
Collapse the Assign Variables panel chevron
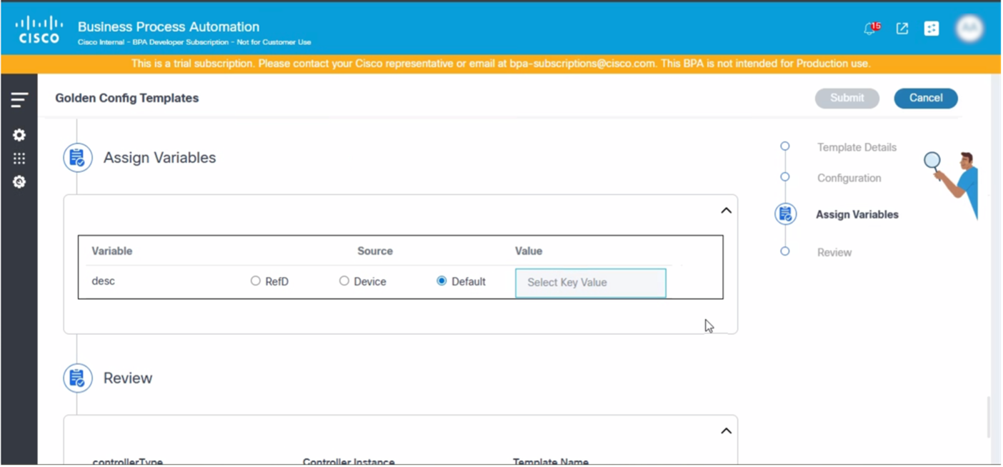[x=726, y=211]
